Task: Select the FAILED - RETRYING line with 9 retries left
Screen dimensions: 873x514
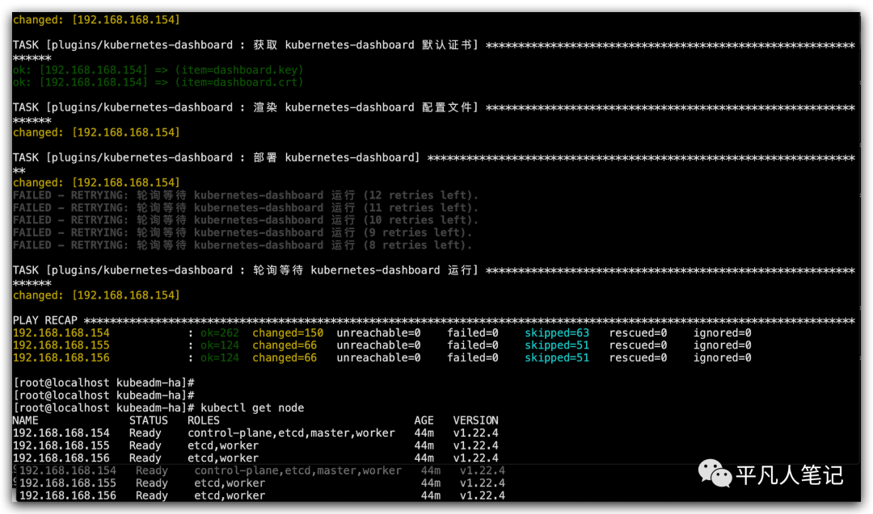Action: [x=242, y=233]
